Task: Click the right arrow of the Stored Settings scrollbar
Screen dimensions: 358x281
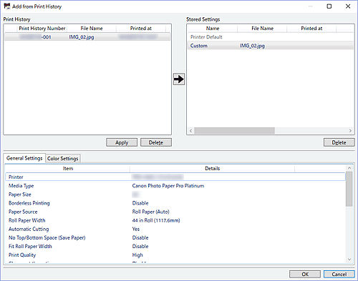Action: pos(350,131)
